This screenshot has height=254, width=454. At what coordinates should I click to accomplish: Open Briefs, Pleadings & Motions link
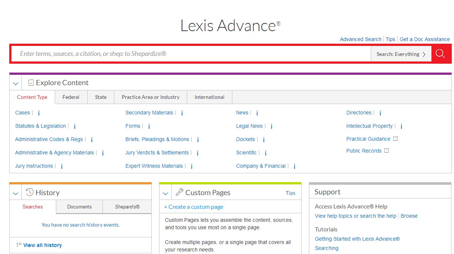[157, 139]
